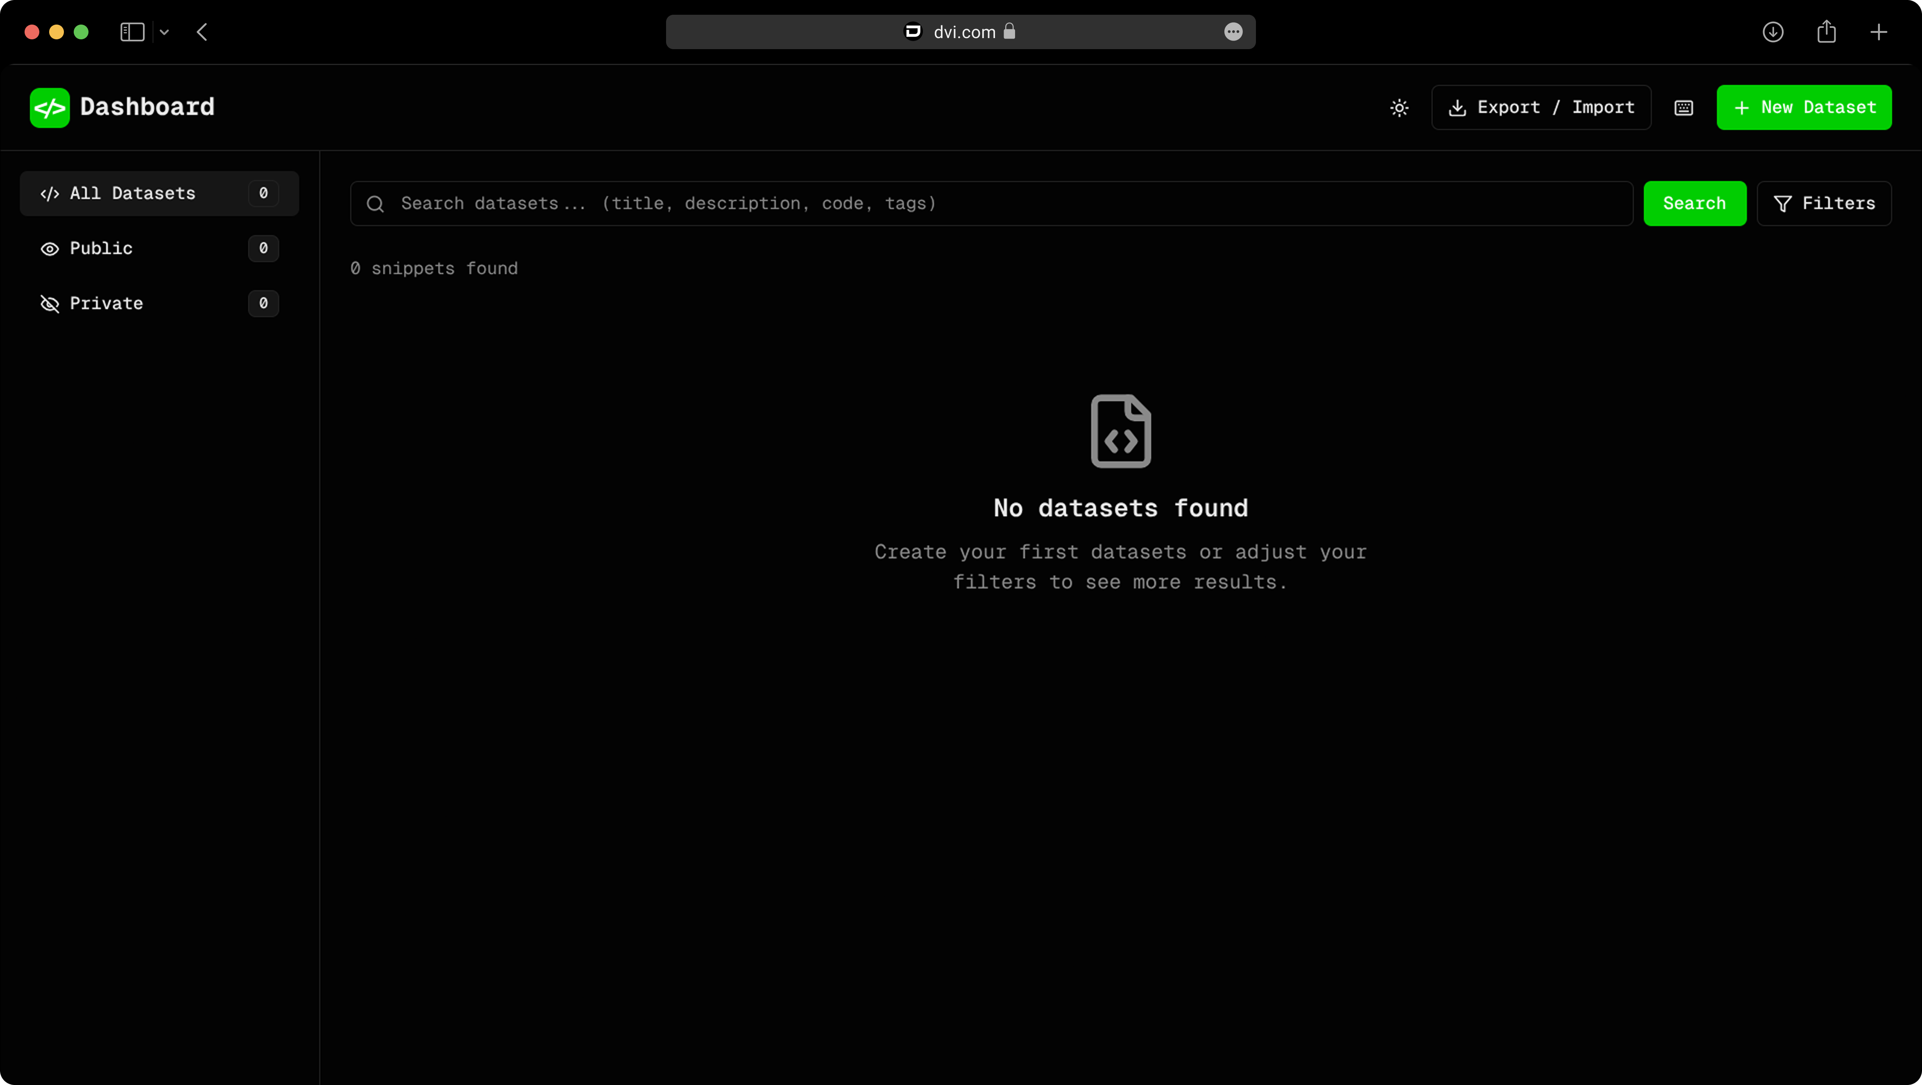This screenshot has width=1922, height=1085.
Task: Open Export / Import menu
Action: tap(1541, 107)
